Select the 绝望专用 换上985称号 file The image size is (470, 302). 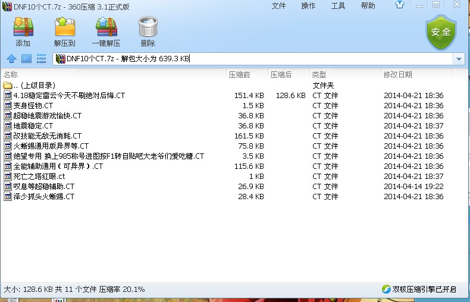click(x=108, y=156)
